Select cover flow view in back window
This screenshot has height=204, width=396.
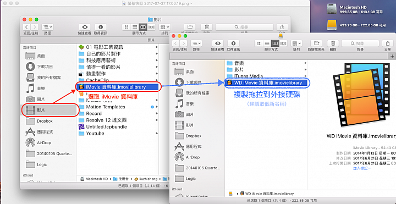[x=151, y=27]
